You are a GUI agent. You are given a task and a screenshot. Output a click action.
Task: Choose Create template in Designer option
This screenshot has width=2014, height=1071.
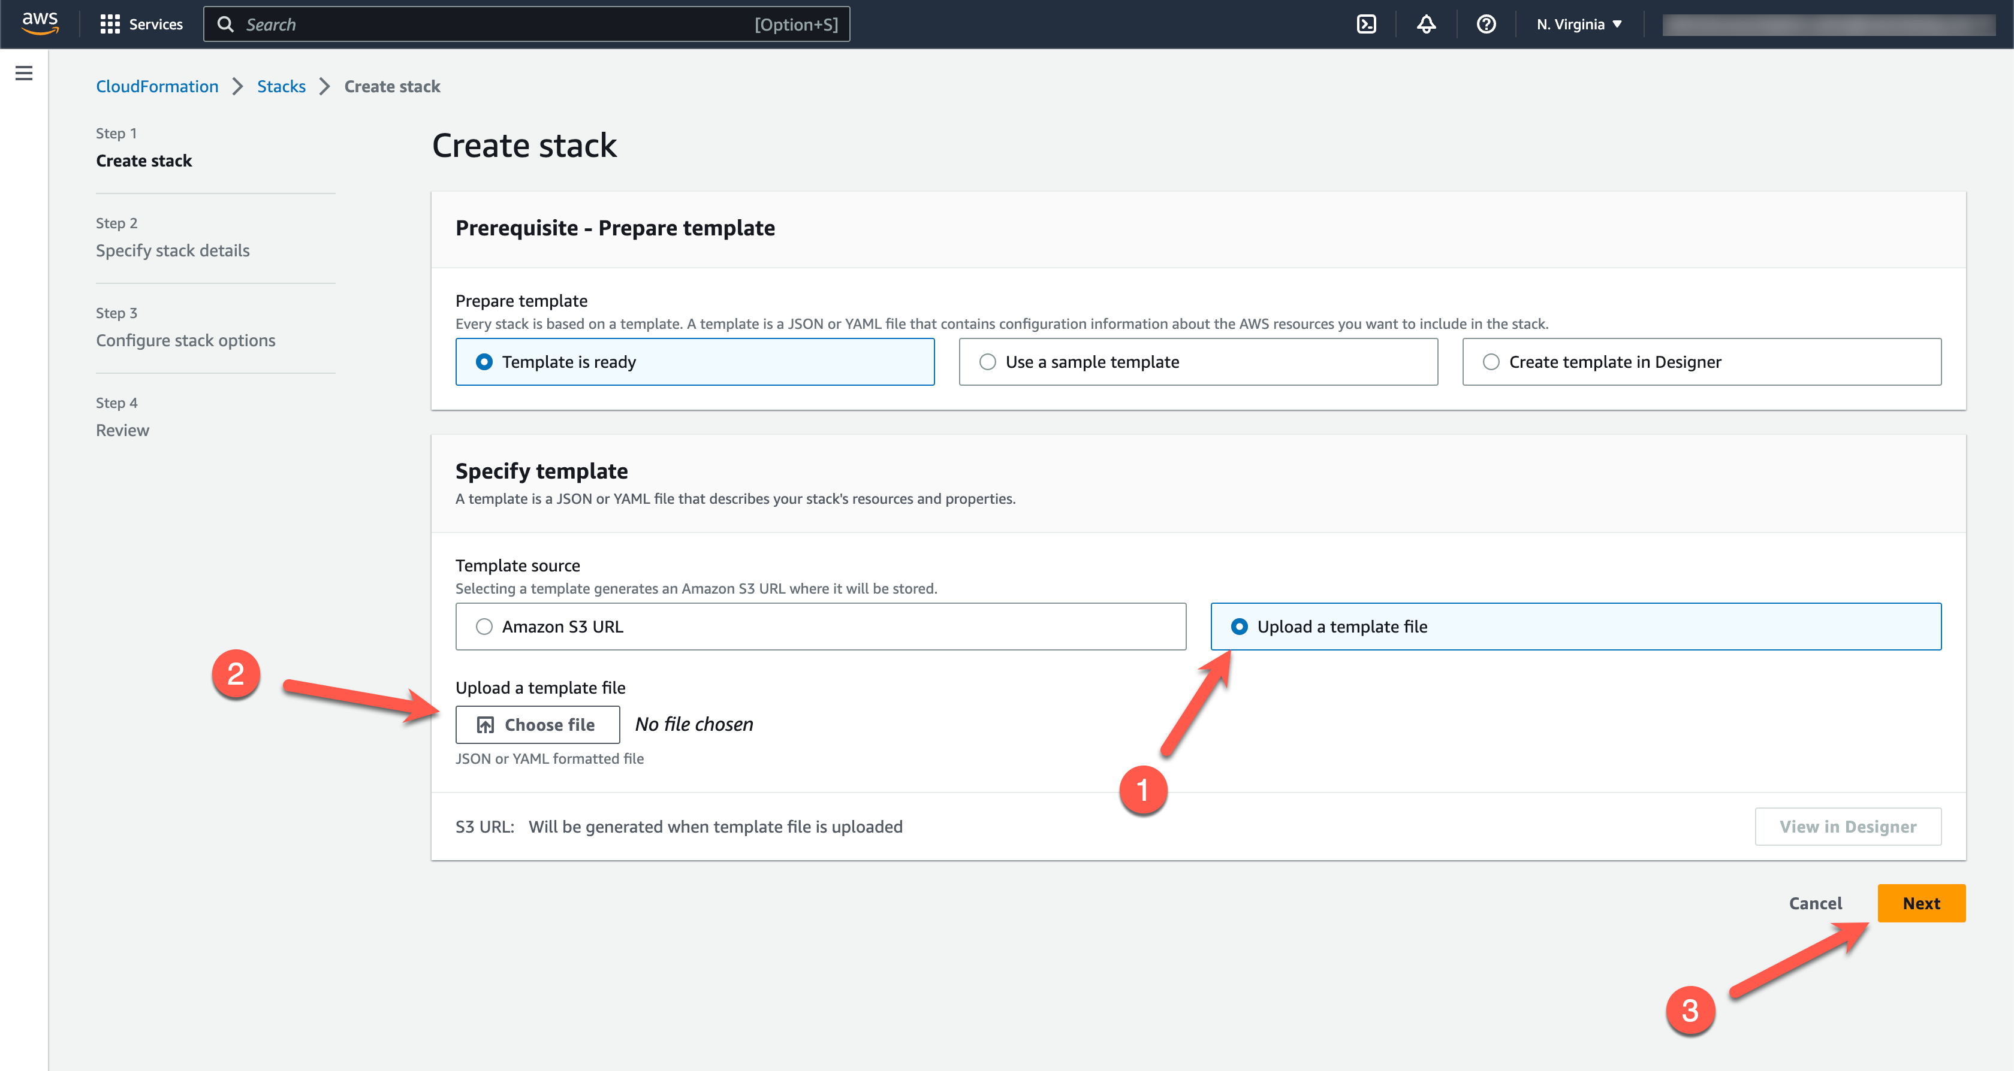(1491, 362)
